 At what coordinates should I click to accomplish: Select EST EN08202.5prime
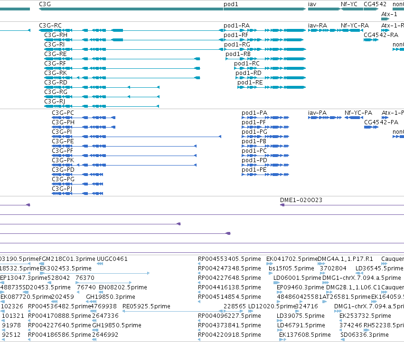[x=123, y=287]
